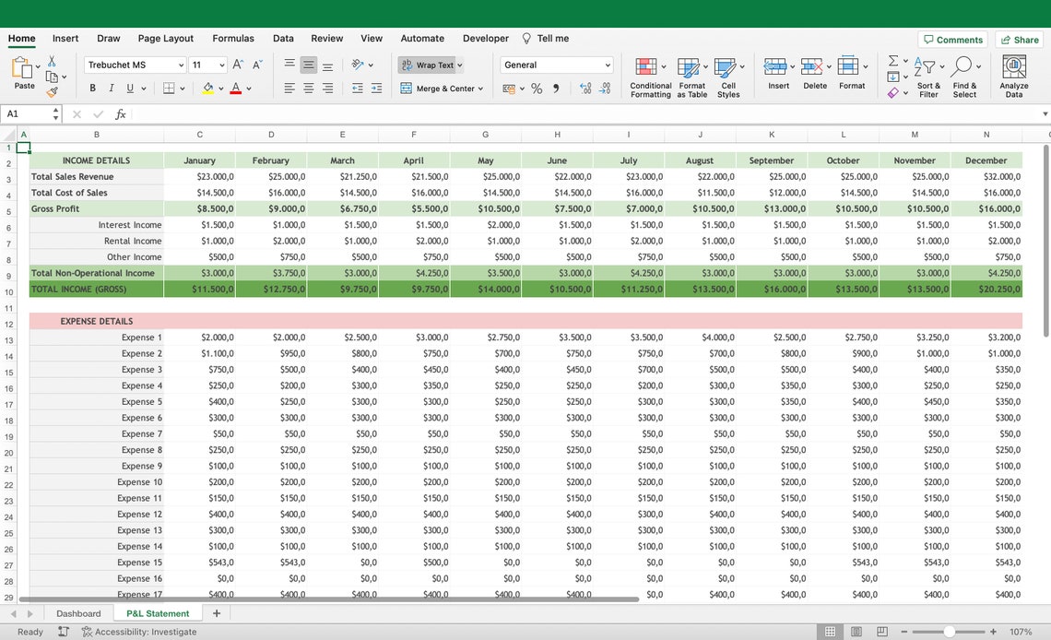Click the zoom slider handle
This screenshot has height=640, width=1051.
949,632
